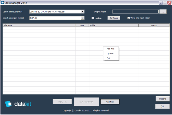
Task: Click the bottom Add files button
Action: tap(110, 102)
